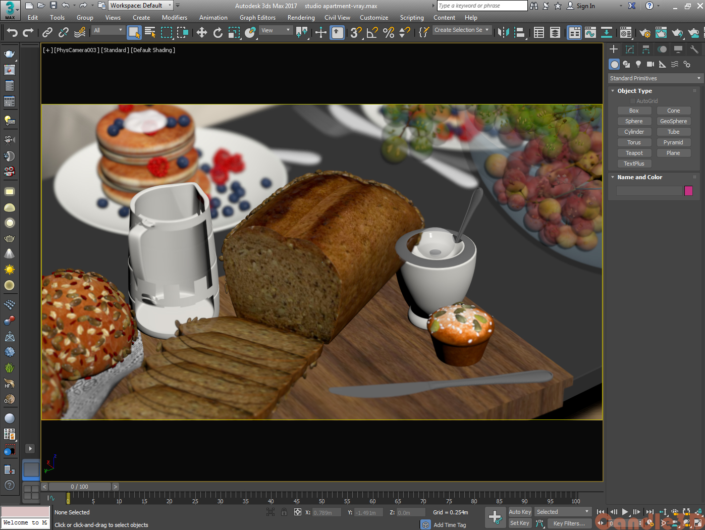Open the Render Setup dialog
The width and height of the screenshot is (705, 530).
(x=644, y=33)
